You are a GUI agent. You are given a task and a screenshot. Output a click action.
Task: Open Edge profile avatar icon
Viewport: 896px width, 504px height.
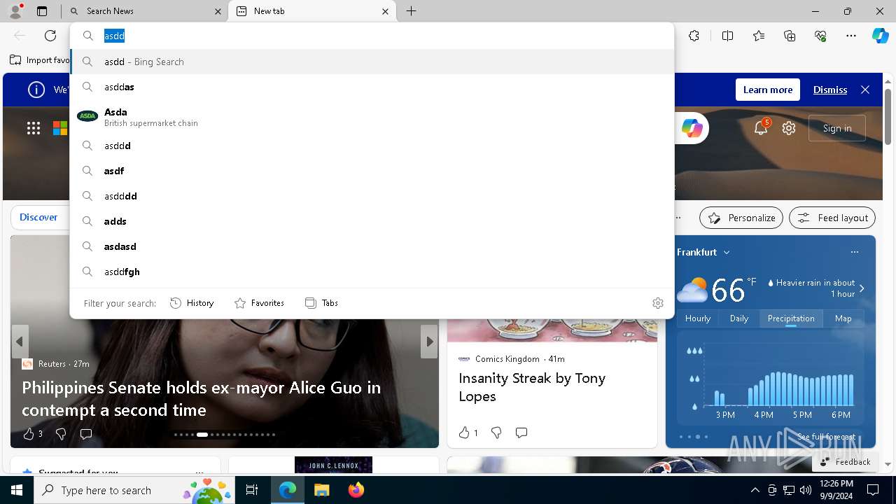[x=15, y=11]
